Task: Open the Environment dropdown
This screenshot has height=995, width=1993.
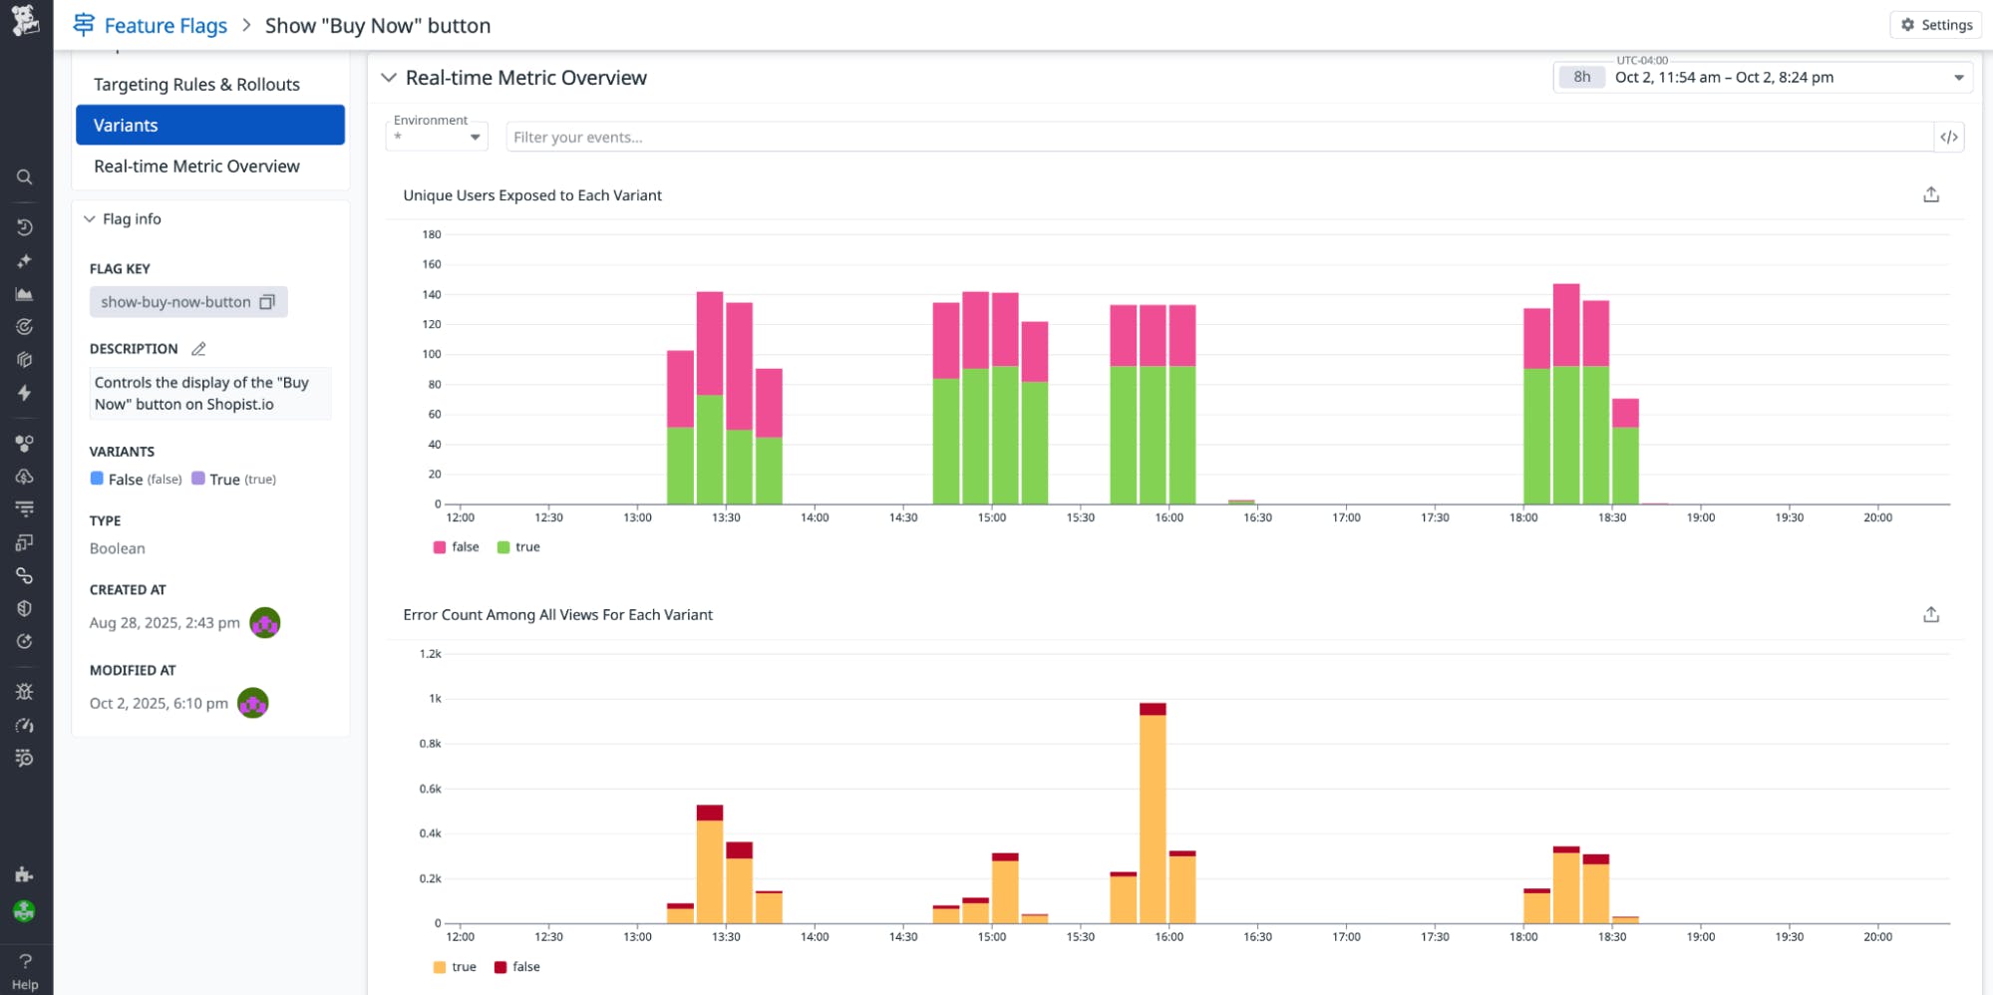Action: [437, 137]
